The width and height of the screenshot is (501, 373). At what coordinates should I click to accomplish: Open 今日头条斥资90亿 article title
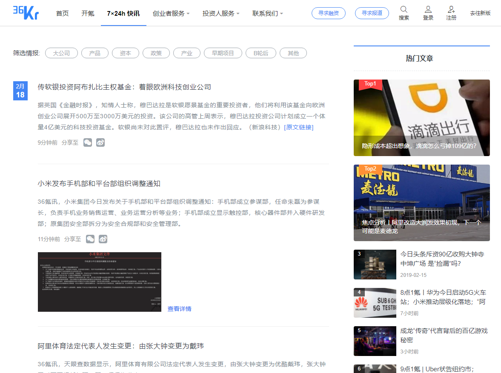(442, 259)
